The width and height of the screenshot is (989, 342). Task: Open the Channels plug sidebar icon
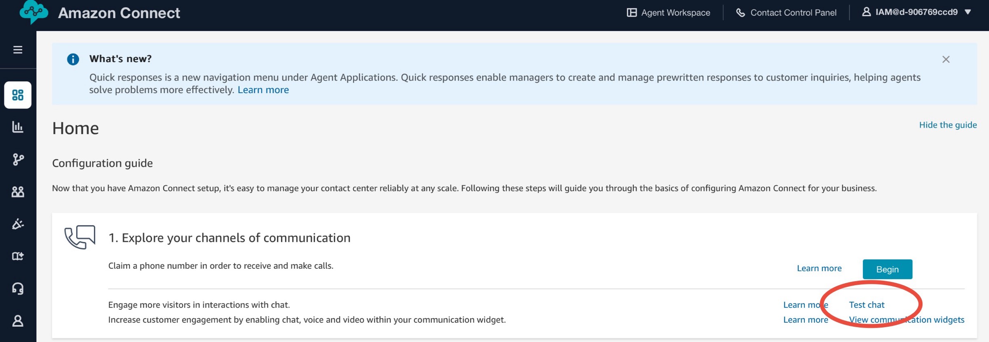click(x=18, y=223)
